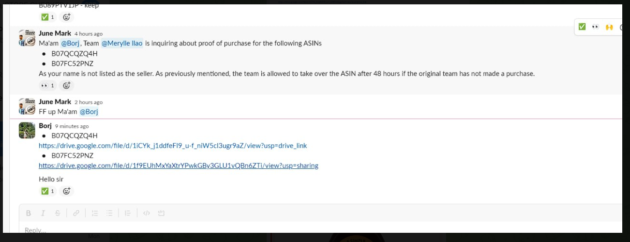Toggle checkmark reaction on Borj's message
630x242 pixels.
(48, 191)
